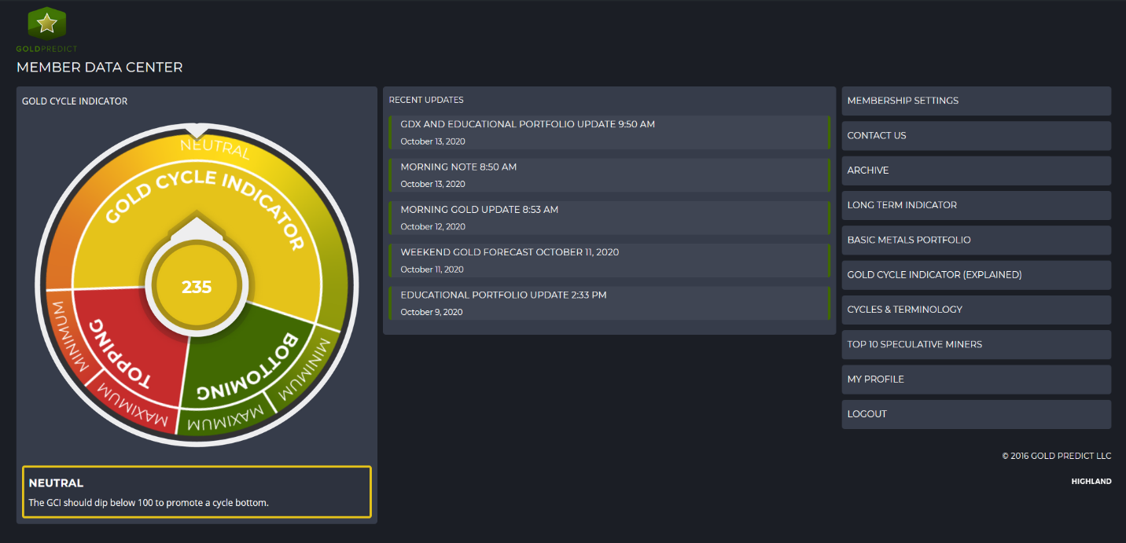Screen dimensions: 1126x543
Task: Open Morning Note 8:50 AM update
Action: 609,174
